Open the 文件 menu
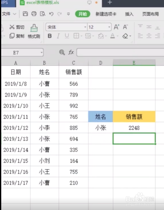The width and height of the screenshot is (164, 210). pos(6,14)
